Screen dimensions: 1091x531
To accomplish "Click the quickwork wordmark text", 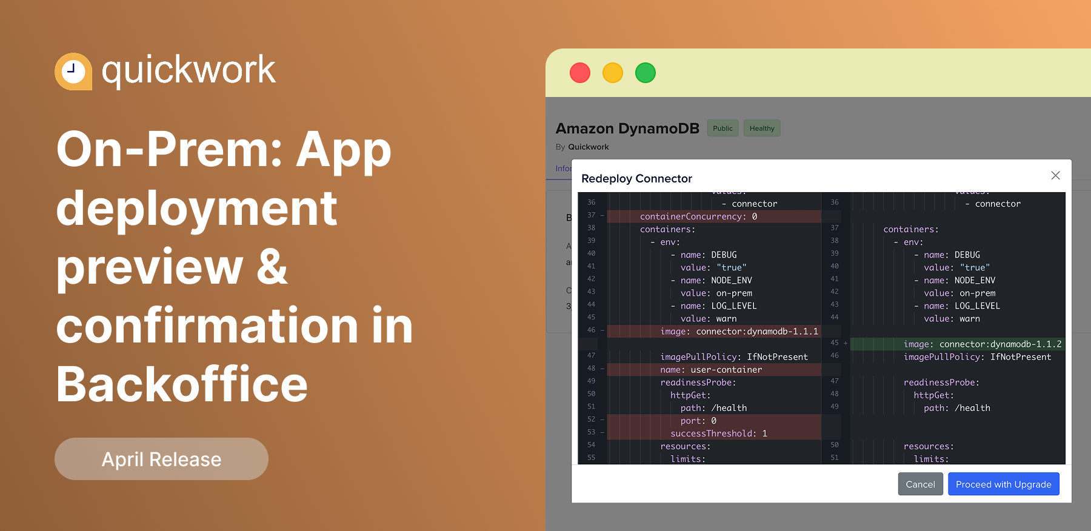I will [x=189, y=70].
